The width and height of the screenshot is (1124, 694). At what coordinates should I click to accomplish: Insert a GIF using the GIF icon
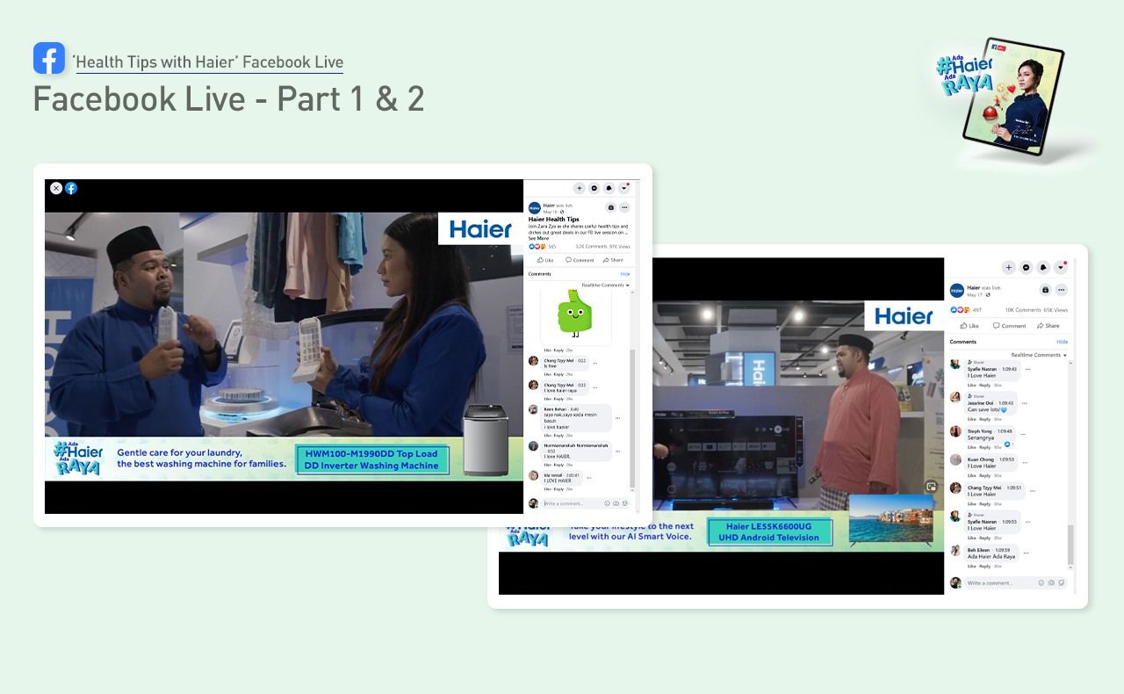pyautogui.click(x=616, y=503)
